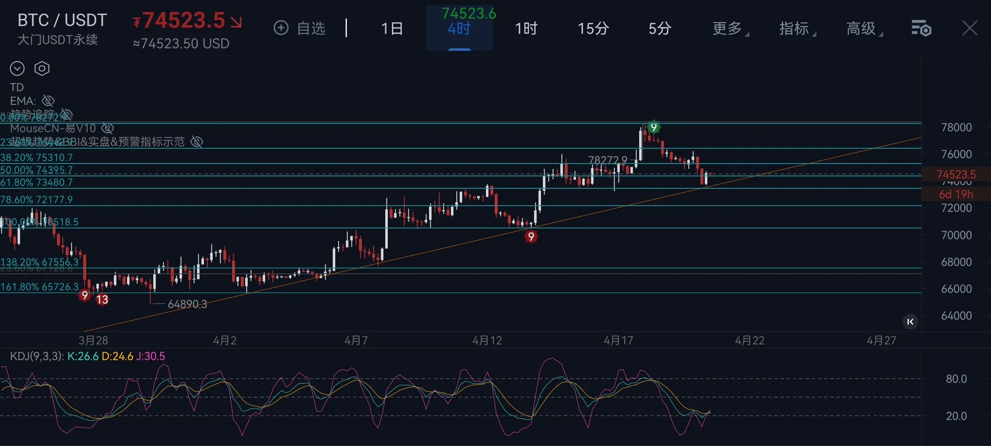Image resolution: width=991 pixels, height=446 pixels.
Task: Toggle EMA indicator visibility eye
Action: click(x=48, y=101)
